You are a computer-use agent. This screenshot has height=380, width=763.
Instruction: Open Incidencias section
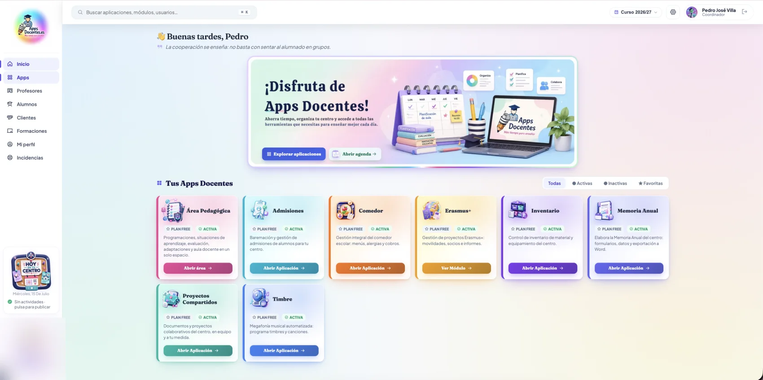click(x=31, y=158)
